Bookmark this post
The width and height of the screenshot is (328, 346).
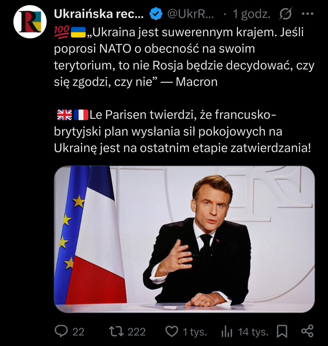point(282,331)
